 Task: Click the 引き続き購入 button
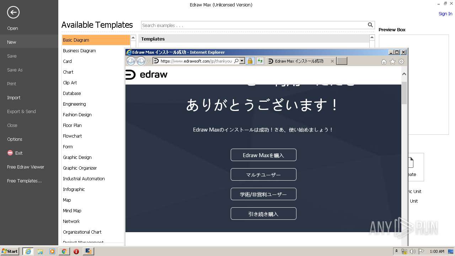(263, 214)
